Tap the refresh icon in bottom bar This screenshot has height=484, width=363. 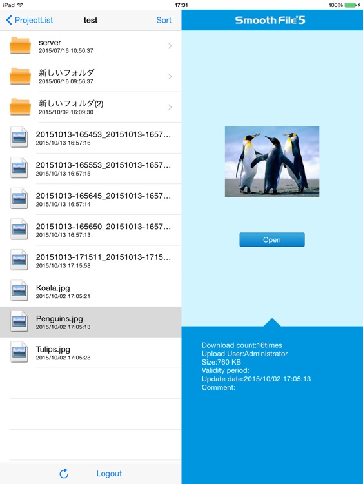click(x=64, y=473)
